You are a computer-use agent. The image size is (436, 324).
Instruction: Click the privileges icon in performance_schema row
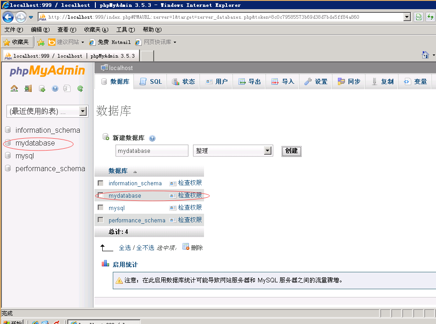click(x=173, y=220)
